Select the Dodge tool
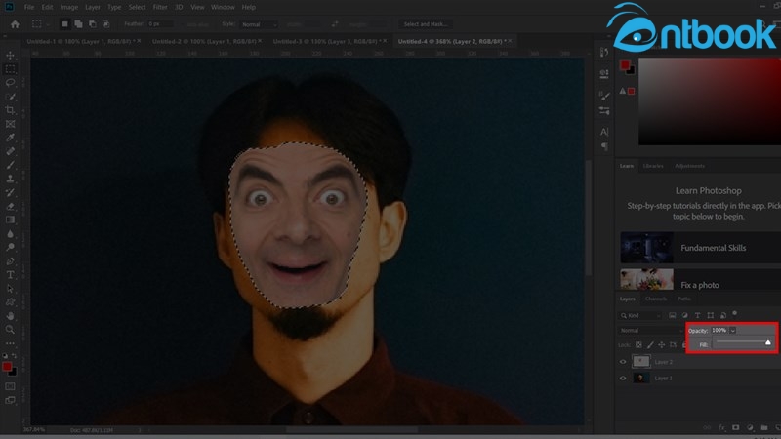Viewport: 781px width, 439px height. pyautogui.click(x=10, y=247)
